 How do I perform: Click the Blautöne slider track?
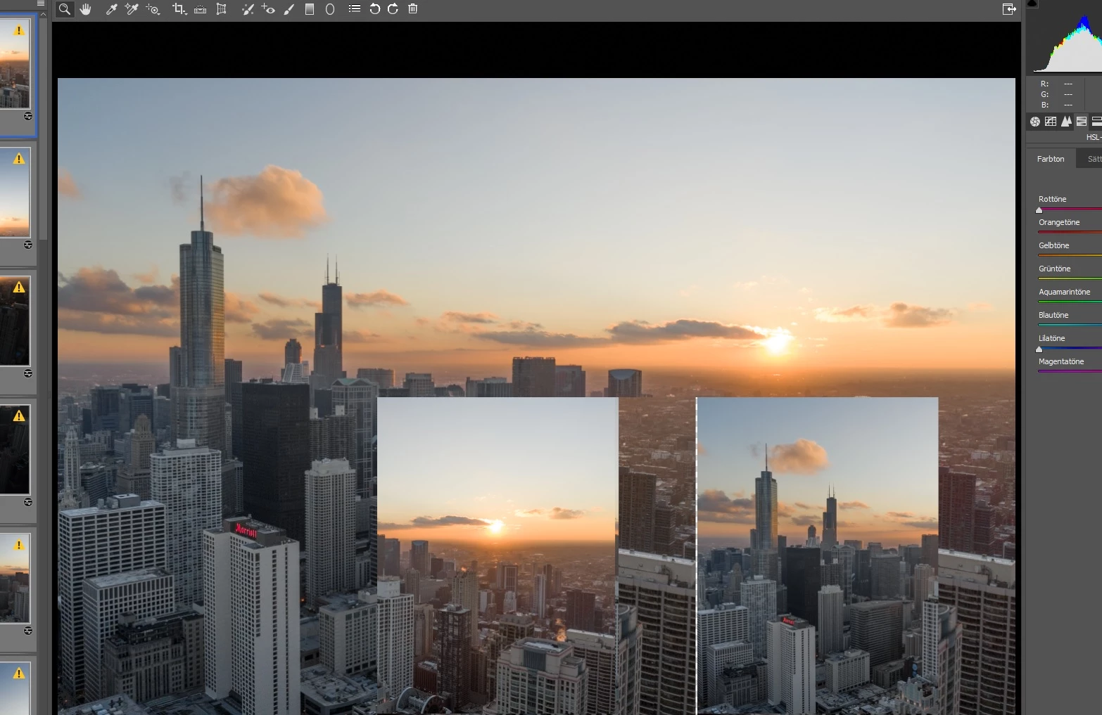pyautogui.click(x=1070, y=325)
